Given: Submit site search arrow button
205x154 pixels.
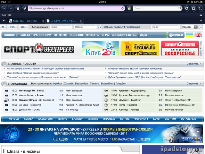Looking at the screenshot, I should (201, 27).
